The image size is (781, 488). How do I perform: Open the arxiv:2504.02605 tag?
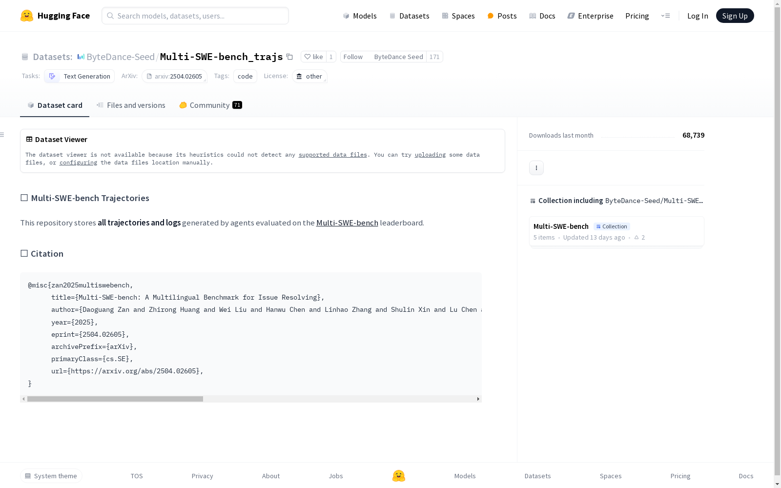175,76
